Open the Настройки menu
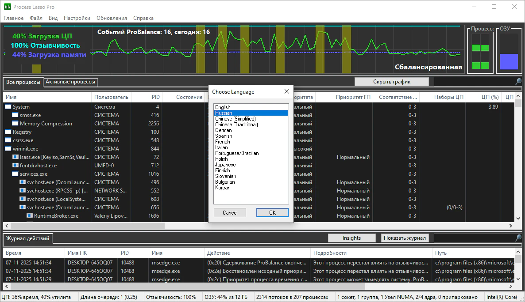This screenshot has height=302, width=525. (77, 18)
